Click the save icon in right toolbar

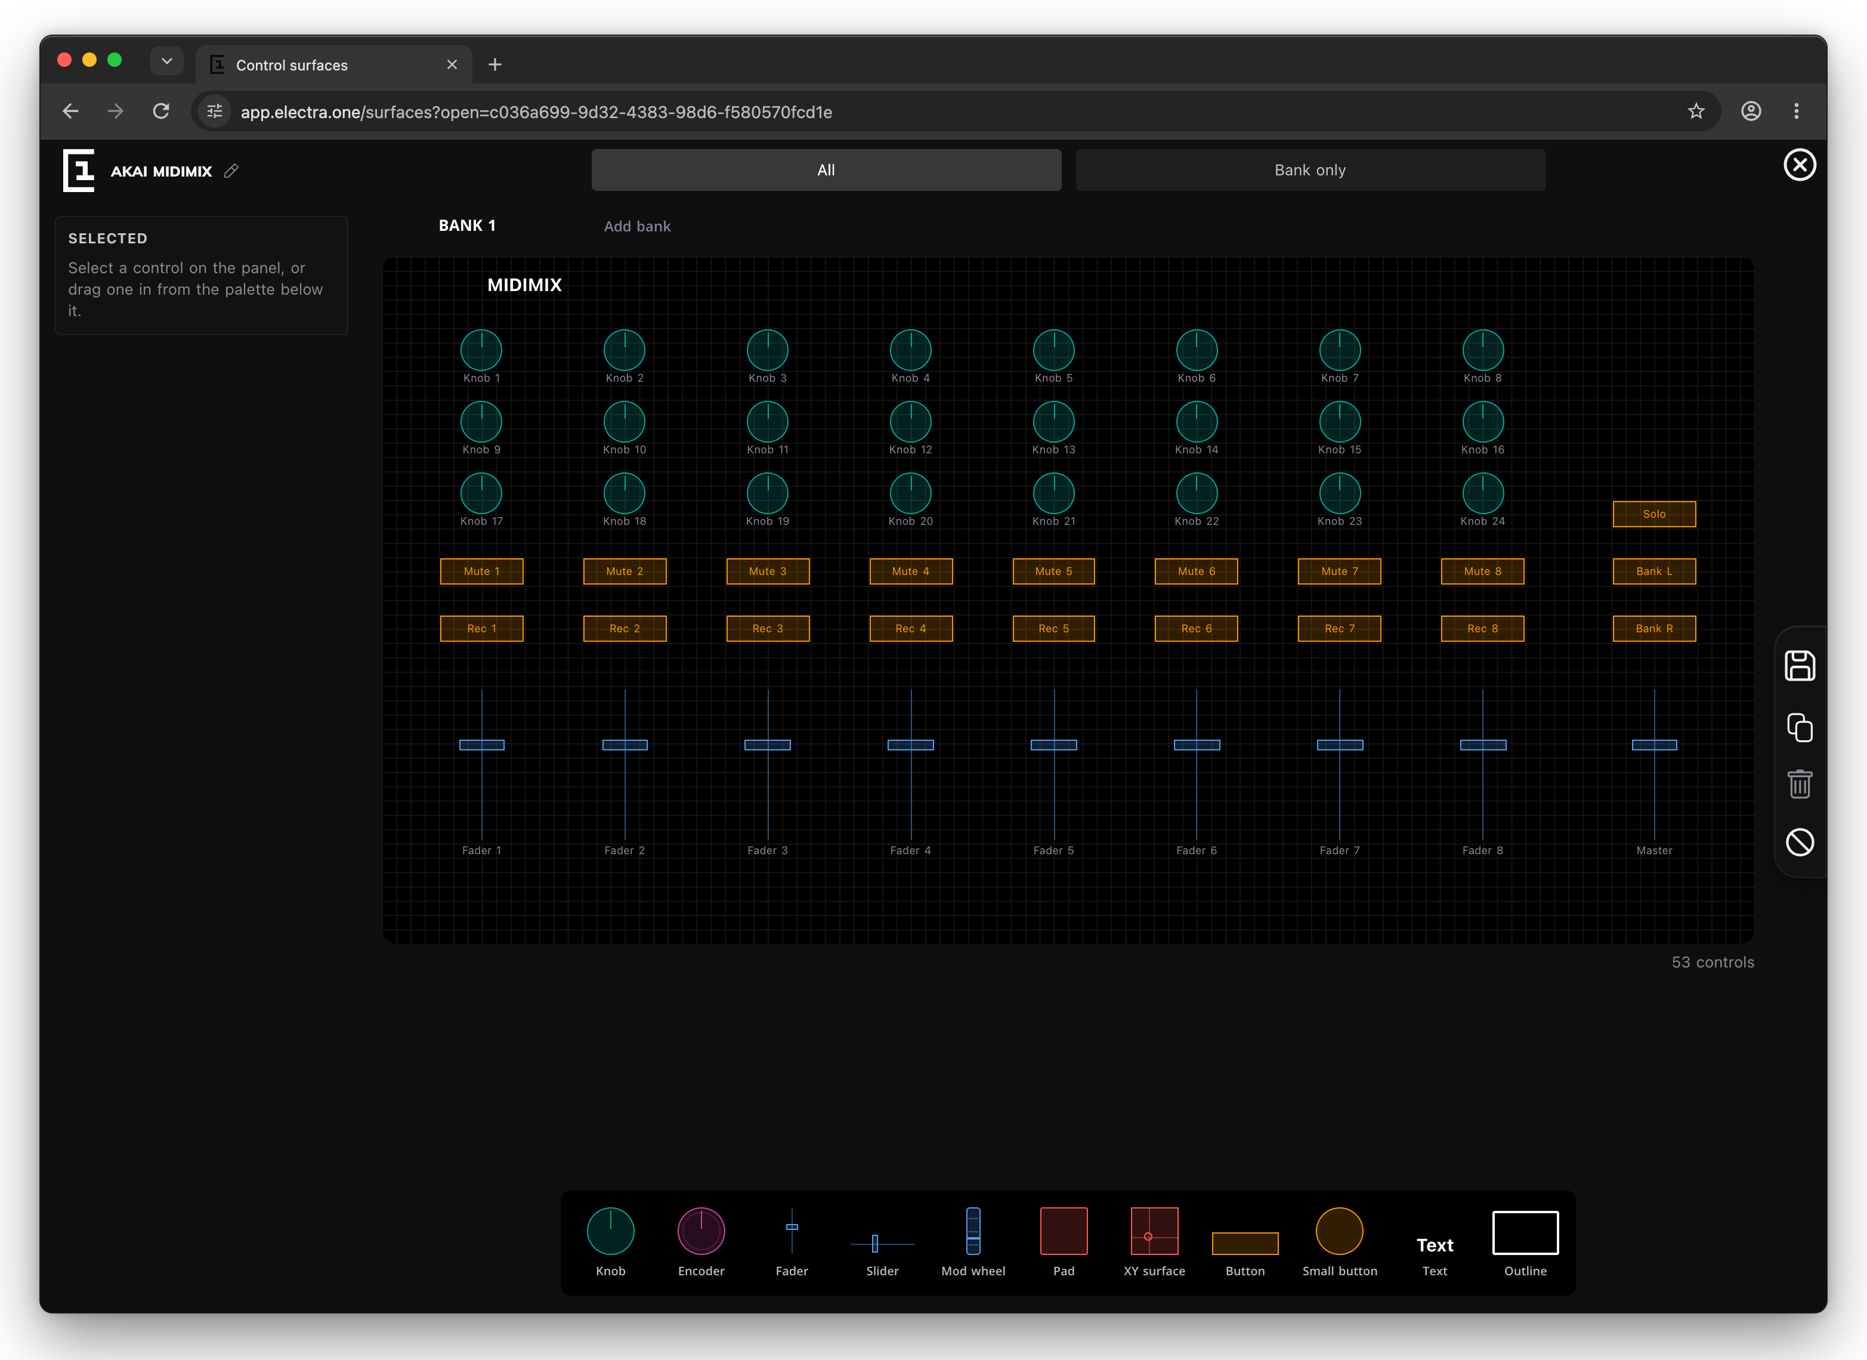click(1800, 665)
